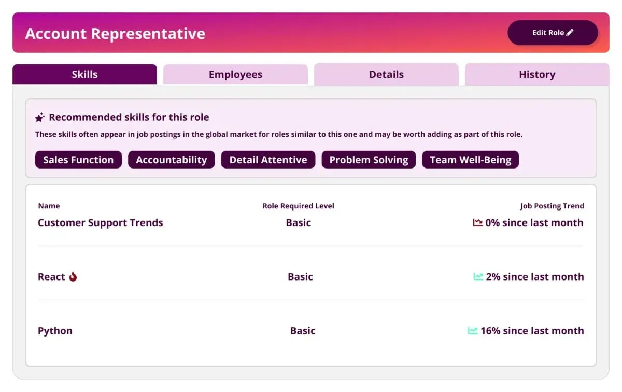View the History tab

(537, 74)
